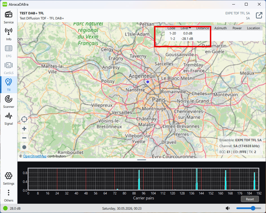
Task: Open the Scanner panel
Action: (x=8, y=102)
